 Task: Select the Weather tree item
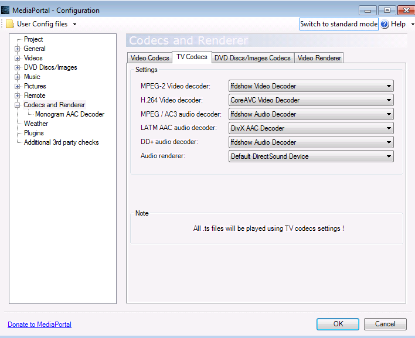pyautogui.click(x=36, y=124)
